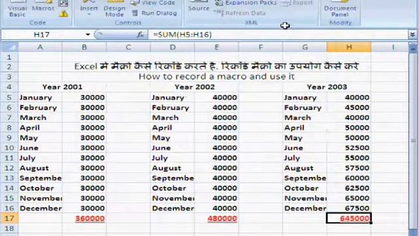Viewport: 419px width, 236px height.
Task: Select row 18 header
Action: (10, 229)
